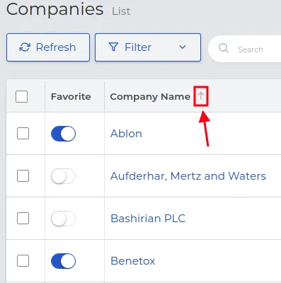Click the funnel icon in Filter
The height and width of the screenshot is (283, 281).
pos(113,47)
